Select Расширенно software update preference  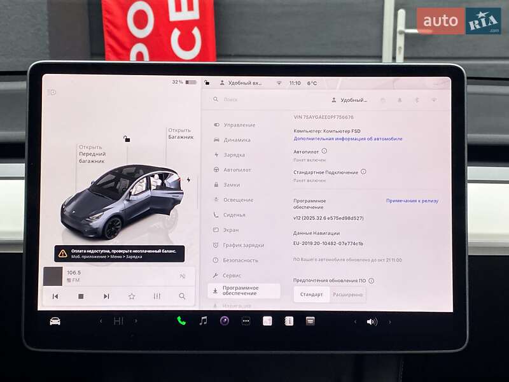click(348, 294)
